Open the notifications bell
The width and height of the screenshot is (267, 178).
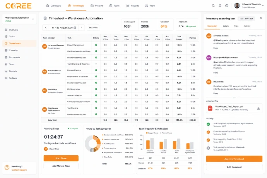click(220, 6)
